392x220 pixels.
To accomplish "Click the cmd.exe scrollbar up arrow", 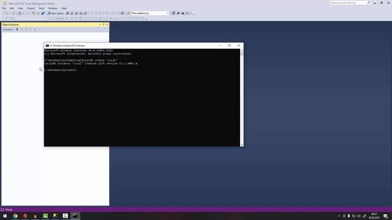I will point(242,50).
